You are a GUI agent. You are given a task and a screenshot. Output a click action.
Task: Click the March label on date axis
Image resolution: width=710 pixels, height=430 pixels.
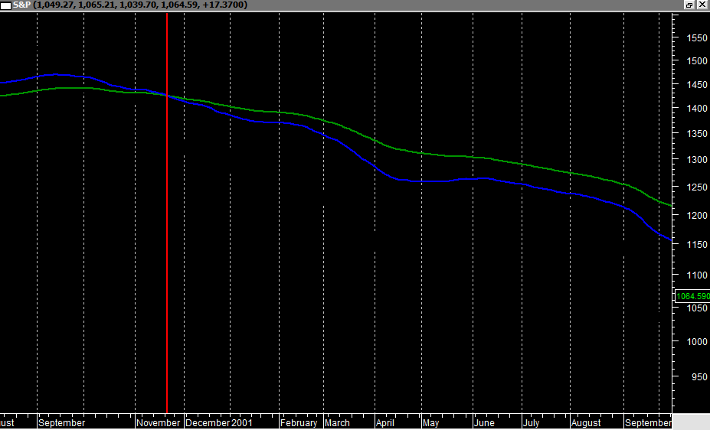coord(337,423)
